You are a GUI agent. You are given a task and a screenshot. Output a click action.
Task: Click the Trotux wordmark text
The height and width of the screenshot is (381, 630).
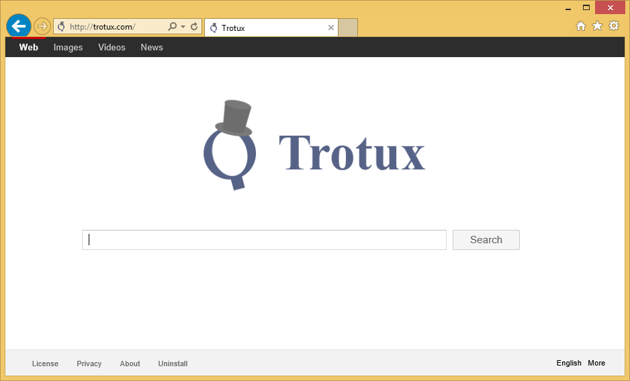(351, 153)
